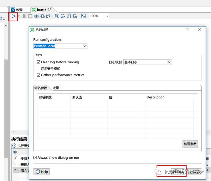Image resolution: width=211 pixels, height=181 pixels.
Task: Run impact analysis on the database
Action: [x=63, y=16]
